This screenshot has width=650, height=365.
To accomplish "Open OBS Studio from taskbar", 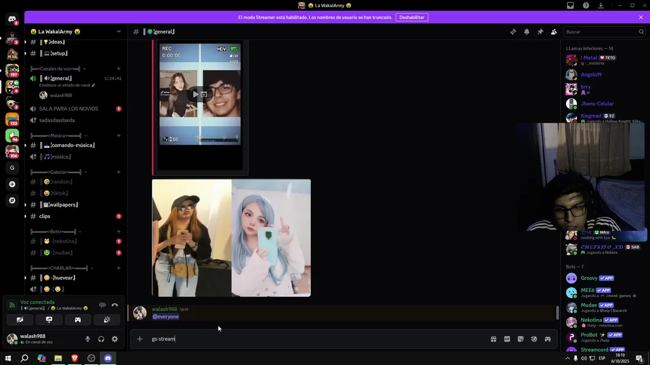I will [x=91, y=358].
